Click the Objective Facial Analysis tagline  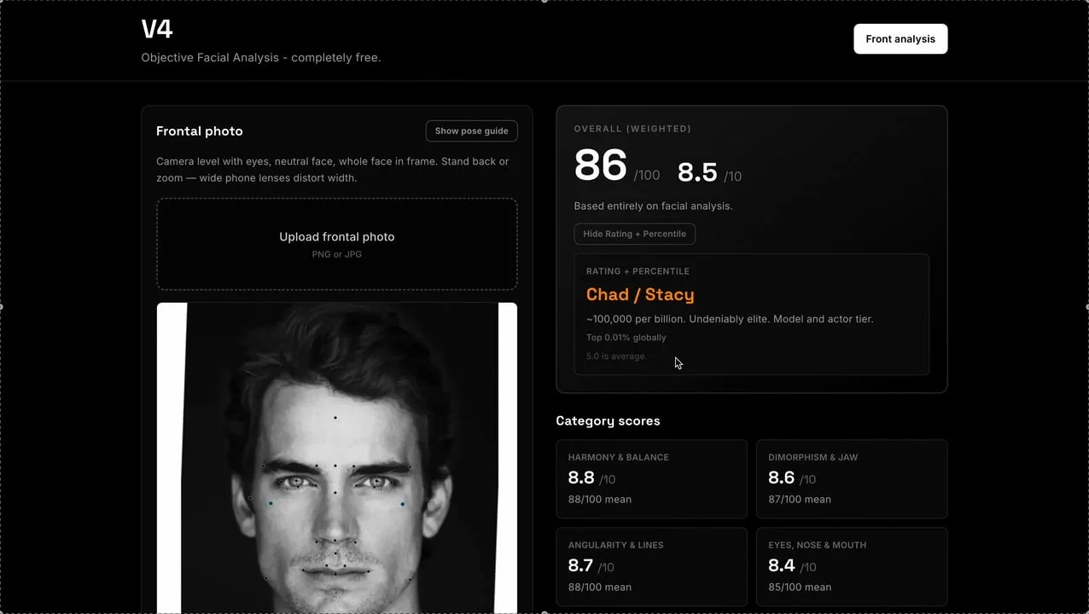click(x=260, y=58)
